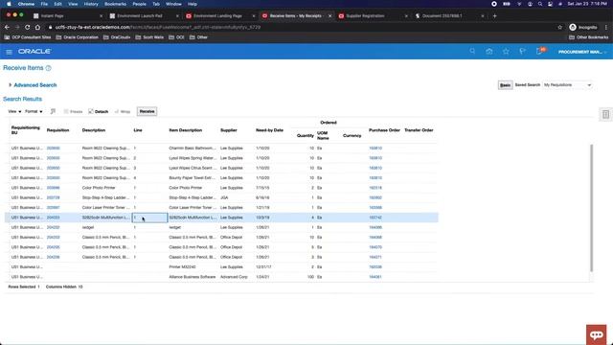Click the Wrap toolbar item
The height and width of the screenshot is (345, 613).
click(x=123, y=111)
